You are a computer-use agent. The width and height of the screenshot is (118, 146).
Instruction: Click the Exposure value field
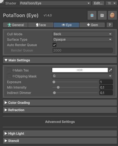point(106,82)
